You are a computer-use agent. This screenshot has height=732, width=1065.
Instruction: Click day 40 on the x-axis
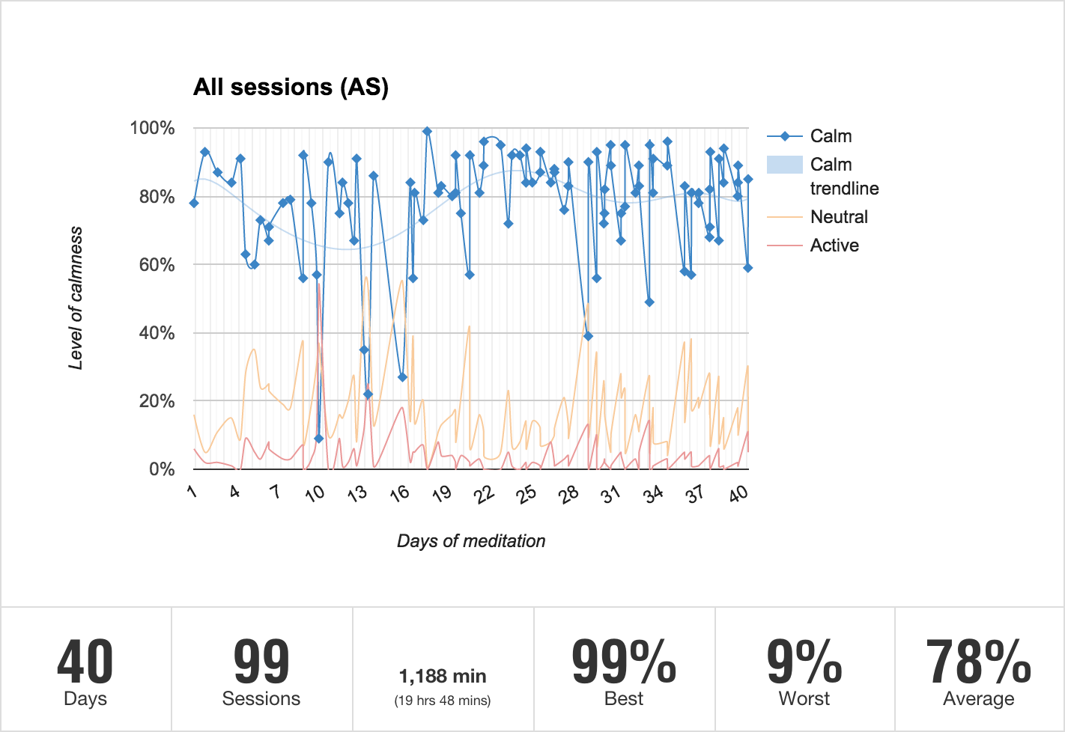click(739, 492)
